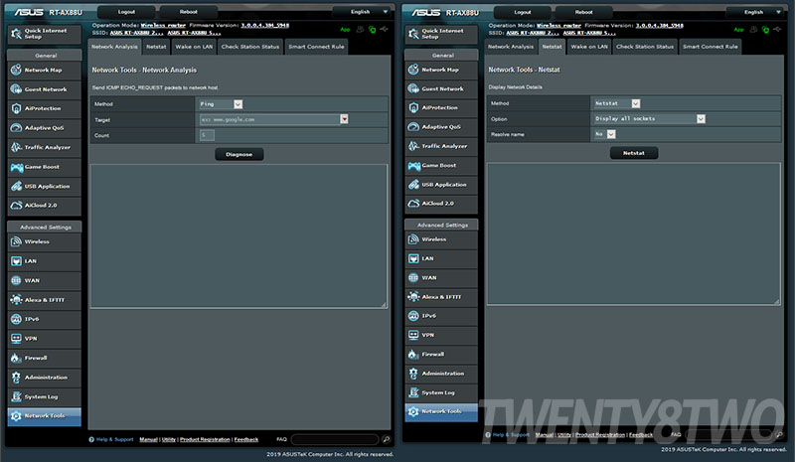Click Reboot button in right window
This screenshot has height=462, width=795.
583,12
